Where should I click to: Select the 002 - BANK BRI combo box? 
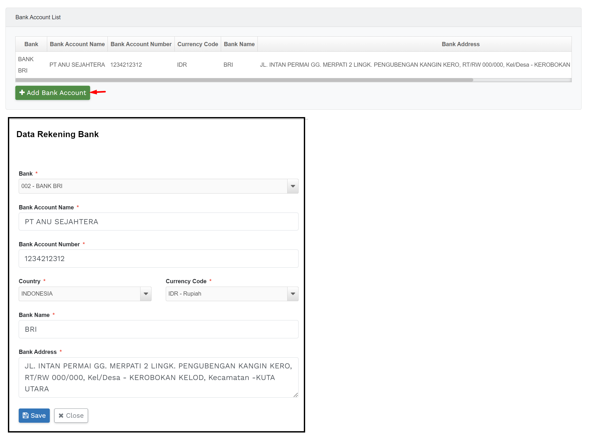pos(153,186)
